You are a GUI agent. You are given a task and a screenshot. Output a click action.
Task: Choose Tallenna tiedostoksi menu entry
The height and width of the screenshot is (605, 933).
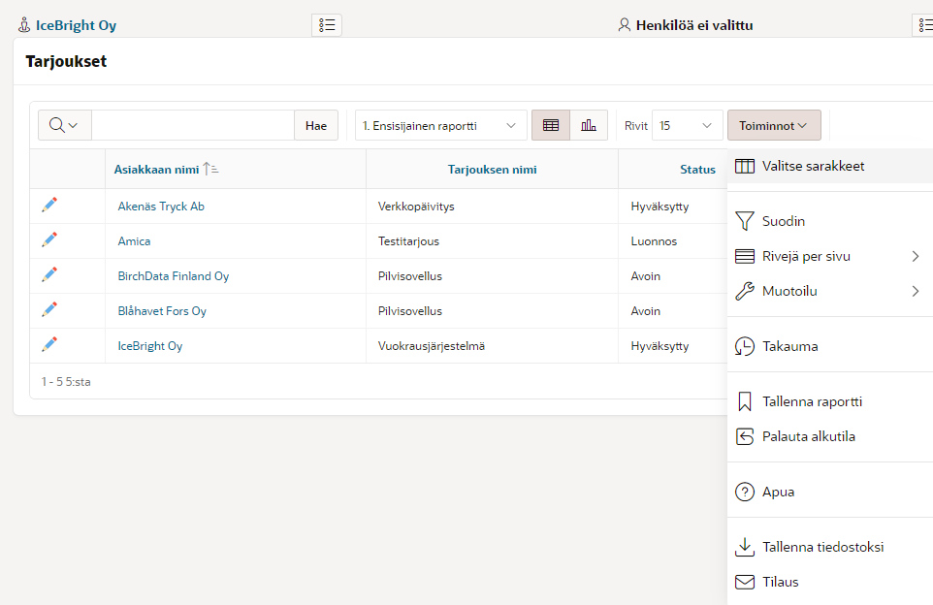click(x=822, y=547)
